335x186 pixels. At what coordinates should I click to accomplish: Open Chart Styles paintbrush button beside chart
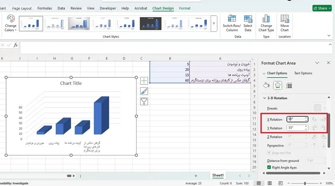tap(144, 91)
